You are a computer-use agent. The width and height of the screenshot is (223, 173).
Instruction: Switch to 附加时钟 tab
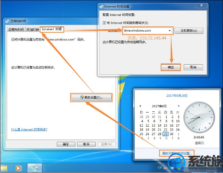[x=33, y=29]
